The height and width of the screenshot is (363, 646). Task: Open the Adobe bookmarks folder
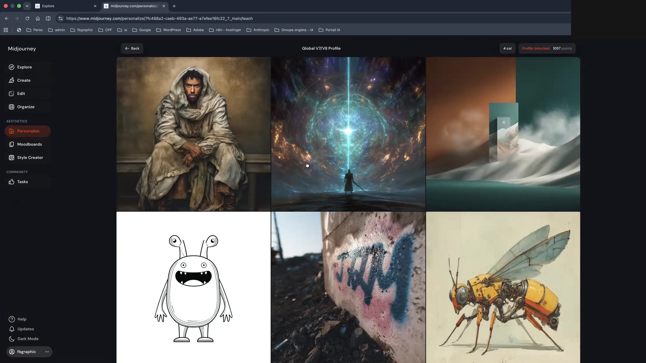(x=195, y=30)
